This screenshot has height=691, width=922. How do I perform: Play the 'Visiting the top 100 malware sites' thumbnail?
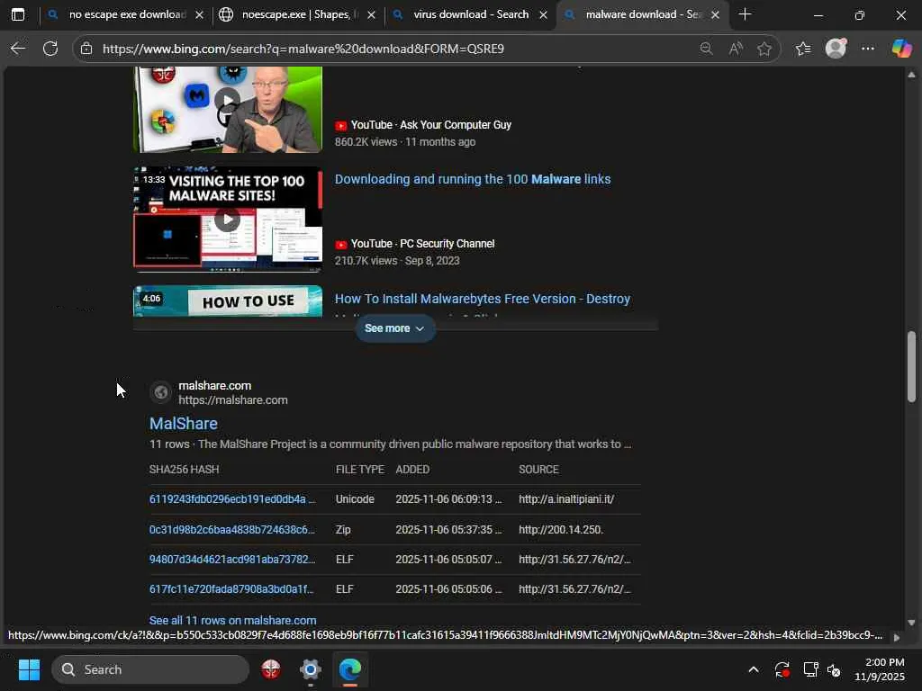(228, 220)
